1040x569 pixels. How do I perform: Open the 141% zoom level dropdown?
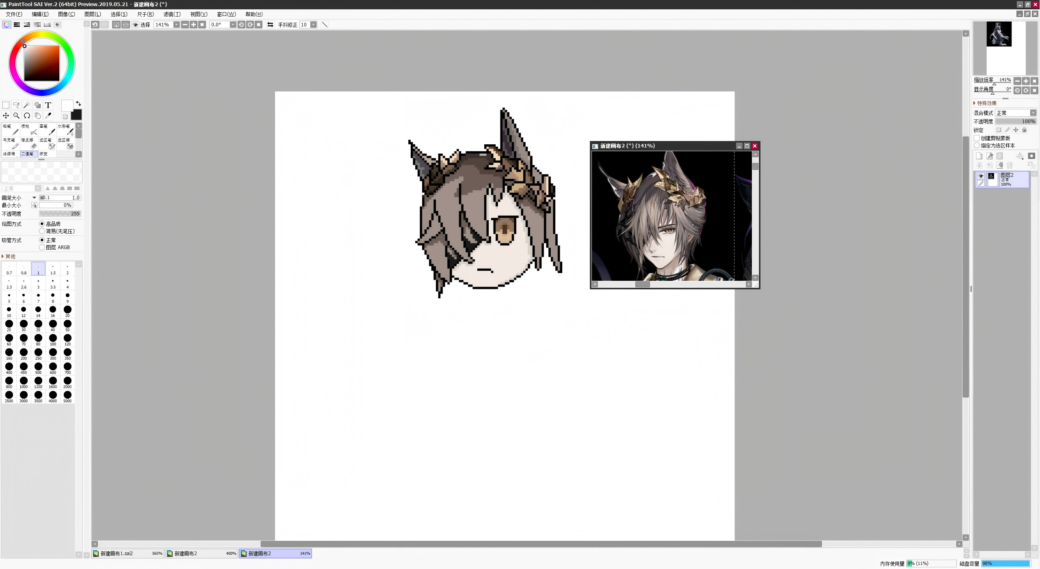(x=176, y=25)
